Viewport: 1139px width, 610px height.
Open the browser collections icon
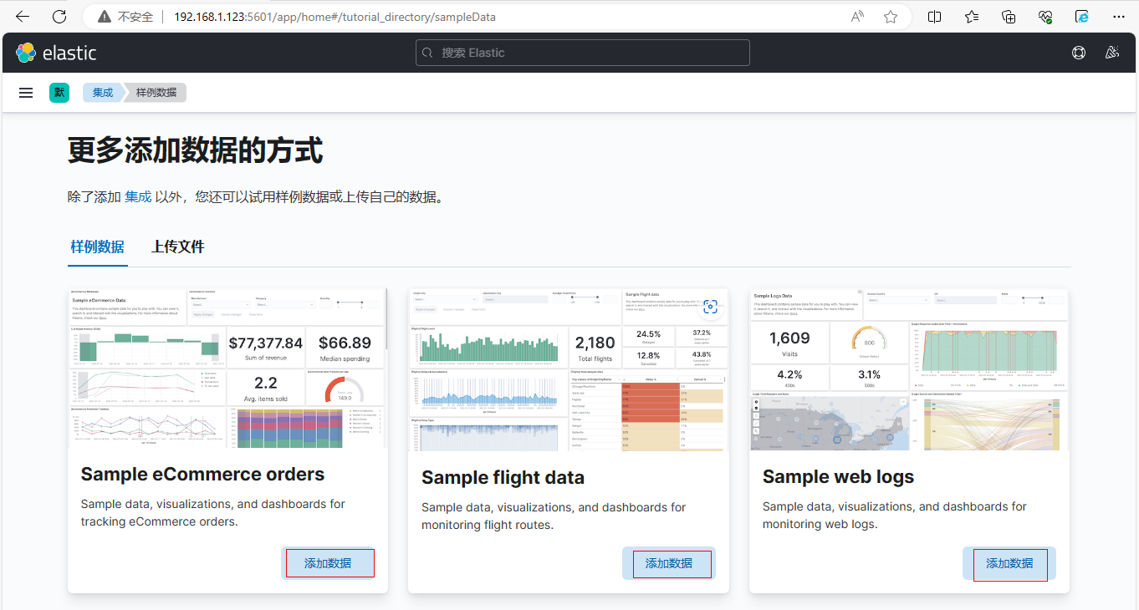pyautogui.click(x=1009, y=17)
